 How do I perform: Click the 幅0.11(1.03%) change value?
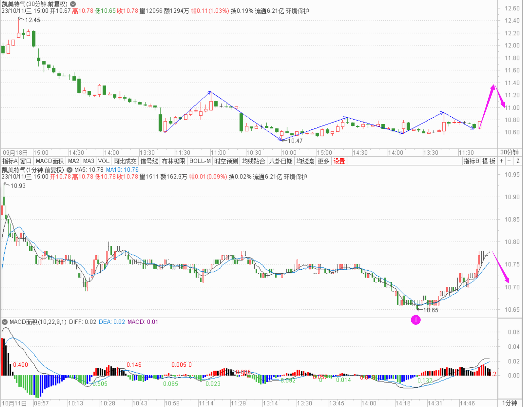pyautogui.click(x=210, y=11)
